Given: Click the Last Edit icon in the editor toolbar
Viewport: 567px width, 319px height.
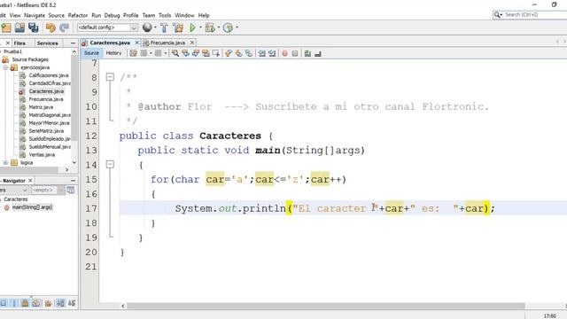Looking at the screenshot, I should 134,53.
